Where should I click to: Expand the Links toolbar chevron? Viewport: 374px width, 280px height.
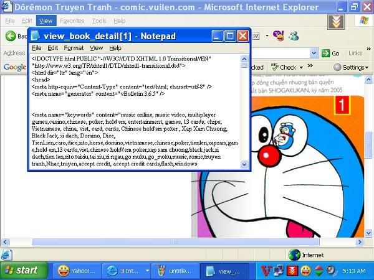368,49
